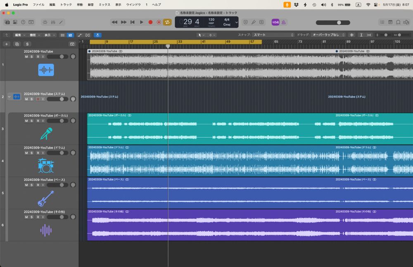Open the 編集 (Edit) tracks menu
This screenshot has height=267, width=413.
(20, 35)
